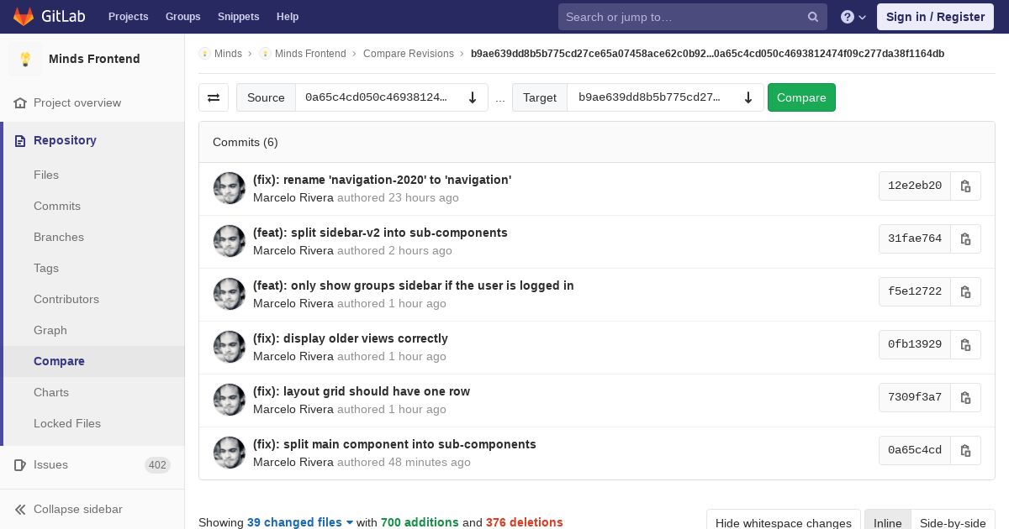Click Marcelo Rivera on the 23 hours ago commit
1009x529 pixels.
pos(293,198)
